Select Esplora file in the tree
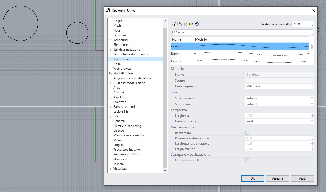 point(121,111)
